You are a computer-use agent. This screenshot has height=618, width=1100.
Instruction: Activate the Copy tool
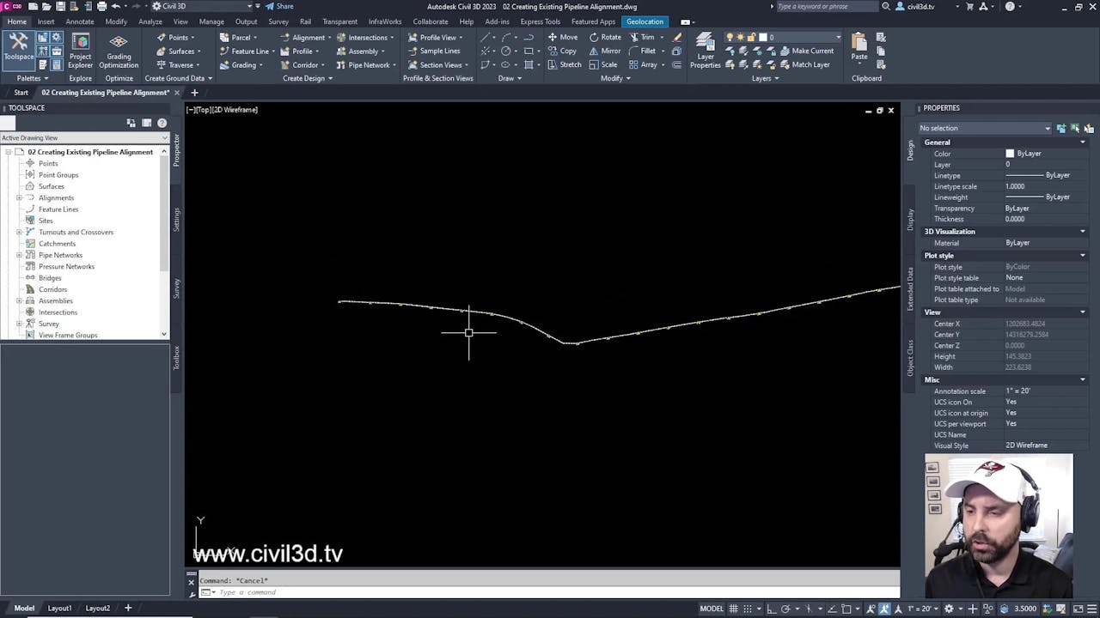pos(563,51)
